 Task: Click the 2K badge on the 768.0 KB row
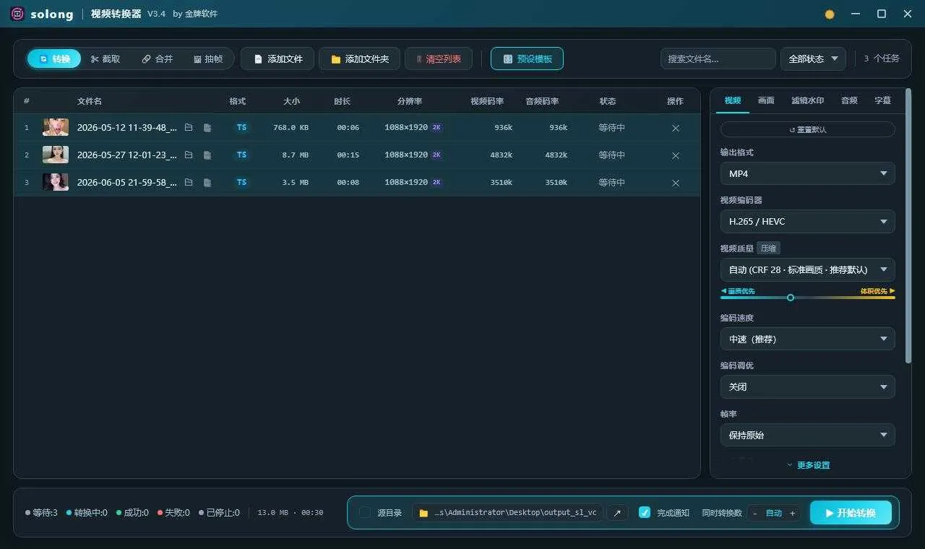pyautogui.click(x=436, y=127)
